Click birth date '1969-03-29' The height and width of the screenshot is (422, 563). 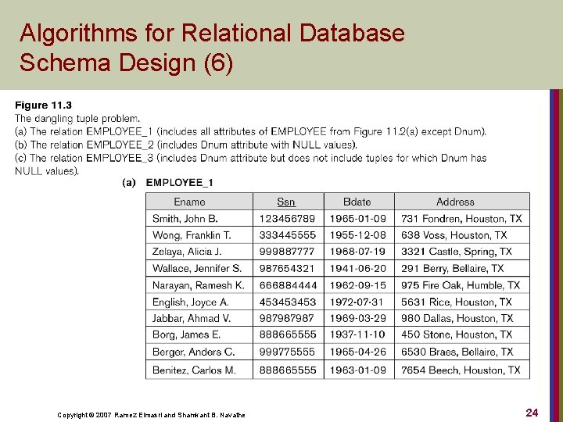click(358, 318)
